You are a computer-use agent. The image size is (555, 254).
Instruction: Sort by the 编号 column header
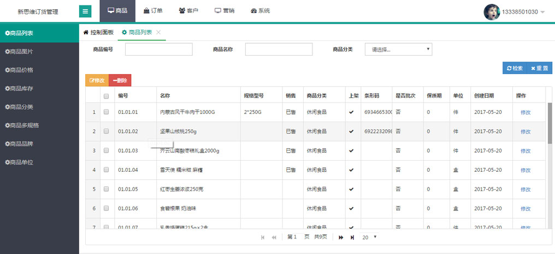[x=123, y=96]
